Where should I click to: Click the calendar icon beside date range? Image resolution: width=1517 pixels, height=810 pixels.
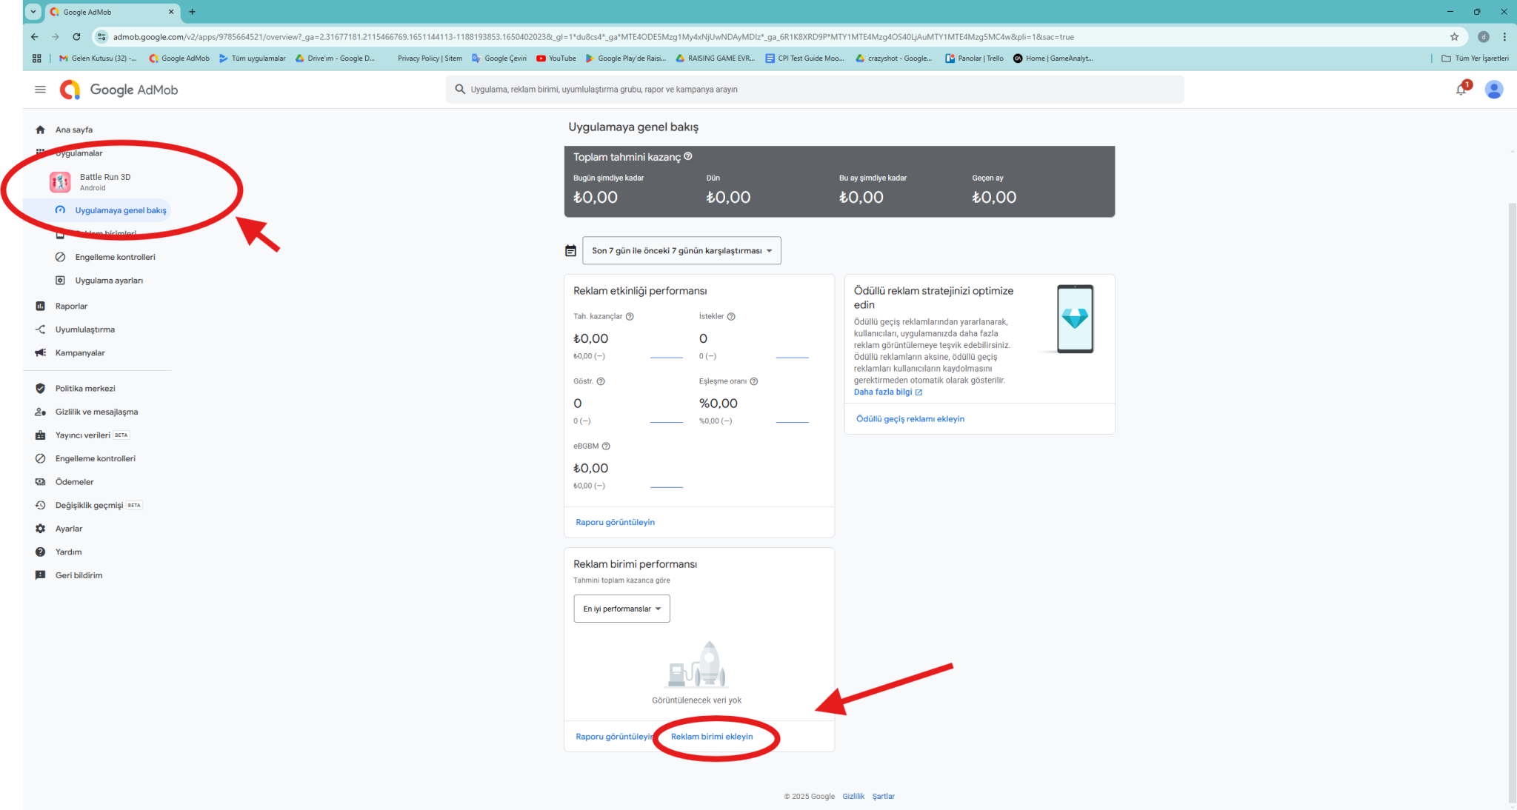[x=570, y=251]
